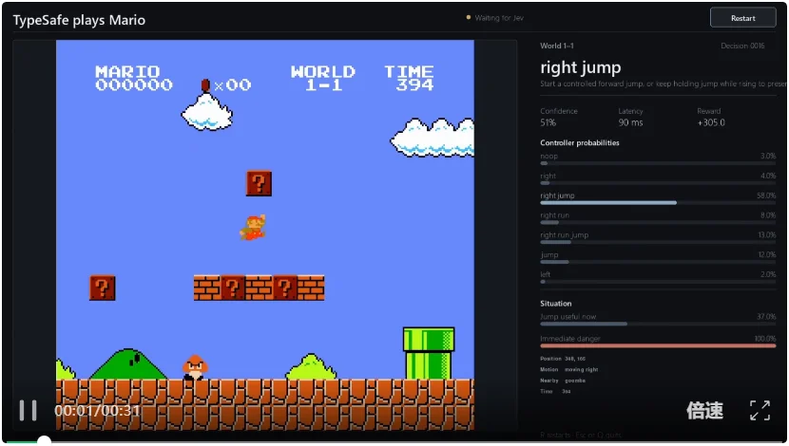Open the 倍速 playback speed menu
This screenshot has height=446, width=789.
point(704,410)
